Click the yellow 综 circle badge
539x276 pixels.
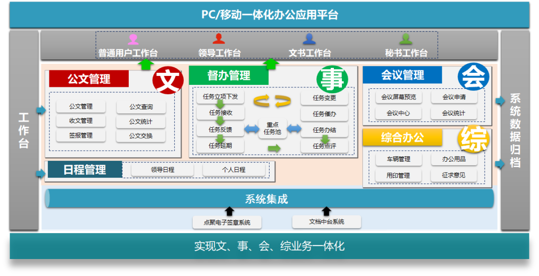(474, 139)
